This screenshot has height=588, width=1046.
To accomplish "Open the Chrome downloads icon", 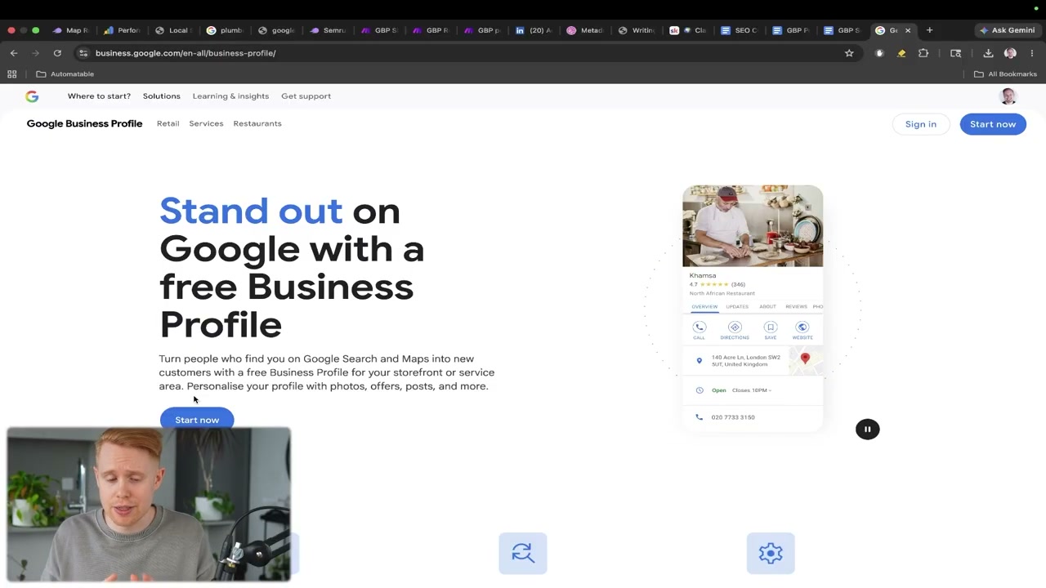I will click(988, 53).
